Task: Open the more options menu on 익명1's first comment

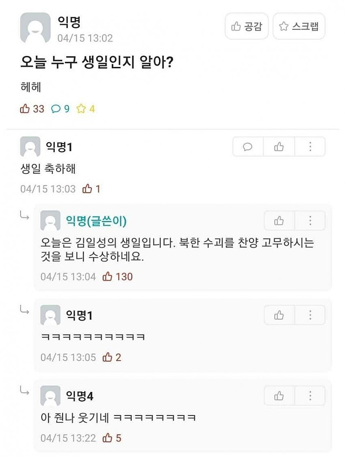Action: pyautogui.click(x=310, y=147)
